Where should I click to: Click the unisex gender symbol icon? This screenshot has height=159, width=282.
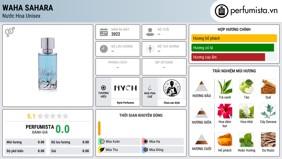tap(10, 32)
